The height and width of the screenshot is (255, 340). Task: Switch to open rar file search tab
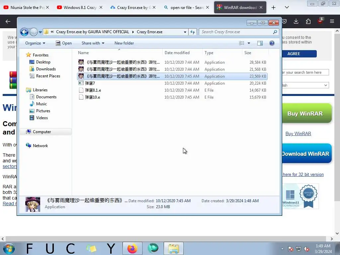(187, 7)
